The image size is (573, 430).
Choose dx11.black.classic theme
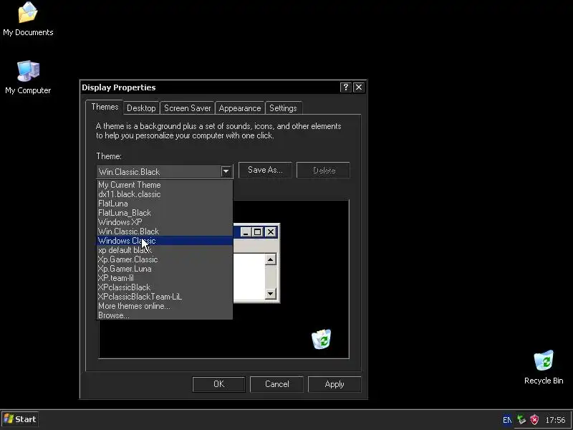[x=165, y=194]
